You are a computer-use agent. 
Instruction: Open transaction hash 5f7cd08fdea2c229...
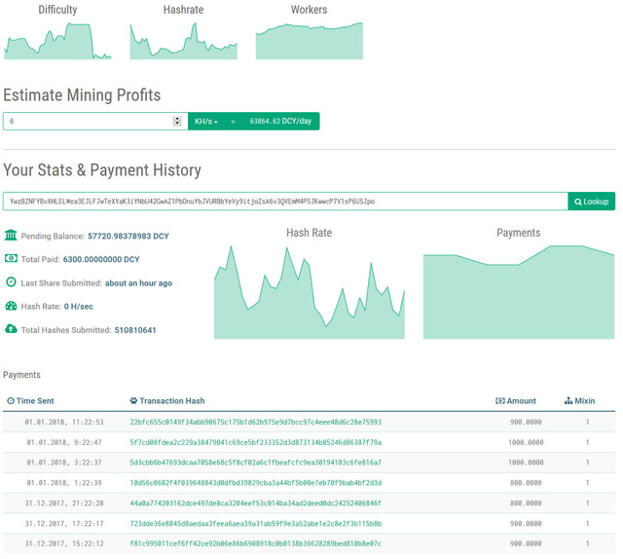255,442
